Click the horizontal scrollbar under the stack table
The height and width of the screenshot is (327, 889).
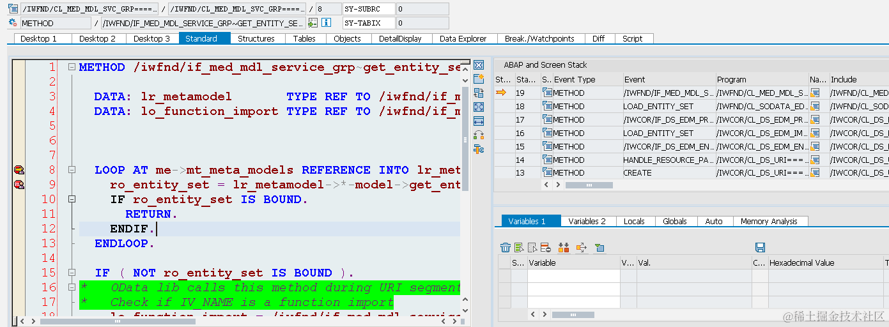589,185
